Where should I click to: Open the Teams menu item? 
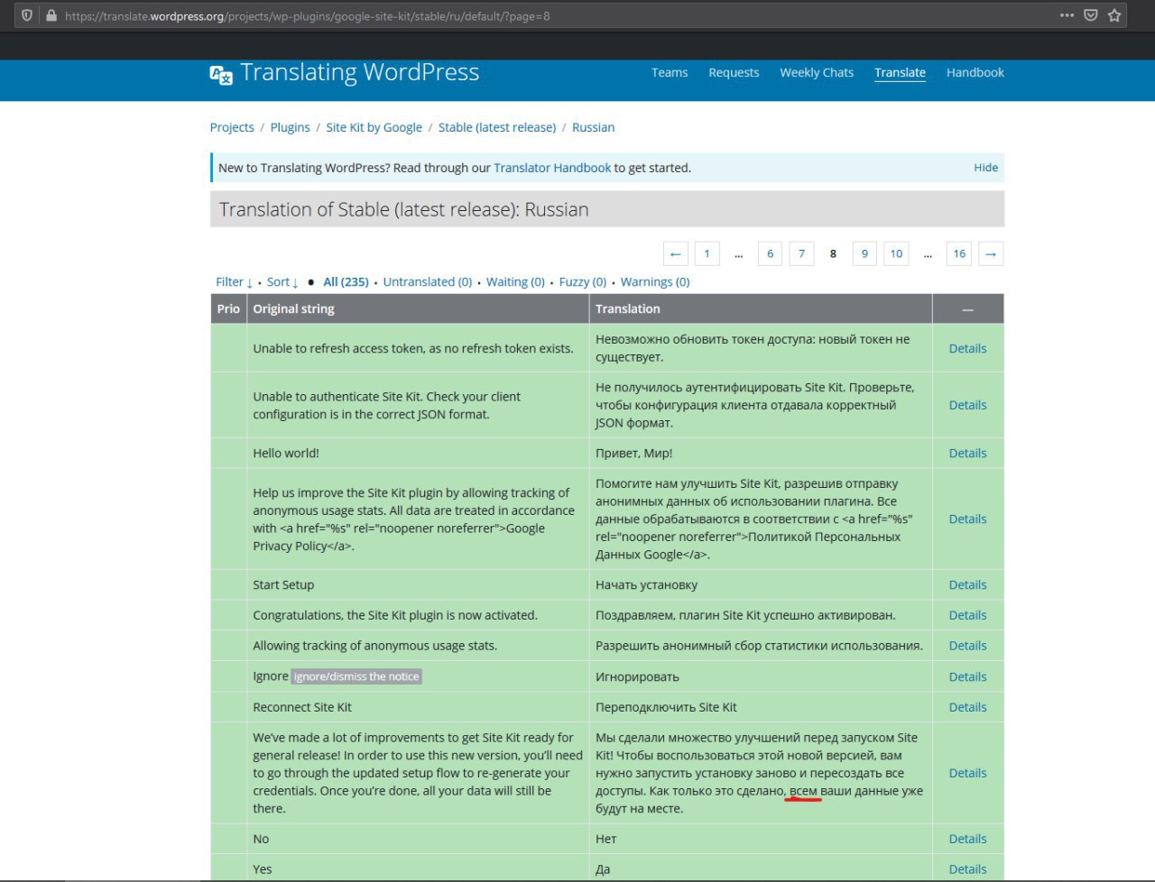point(670,72)
